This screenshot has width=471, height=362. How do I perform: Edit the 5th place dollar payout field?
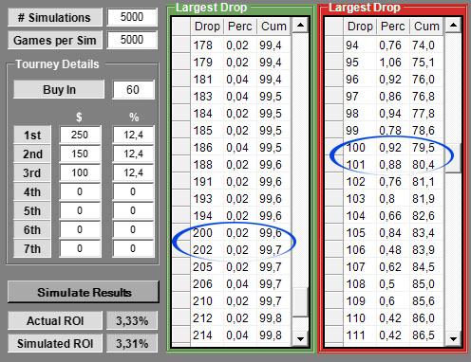[80, 210]
